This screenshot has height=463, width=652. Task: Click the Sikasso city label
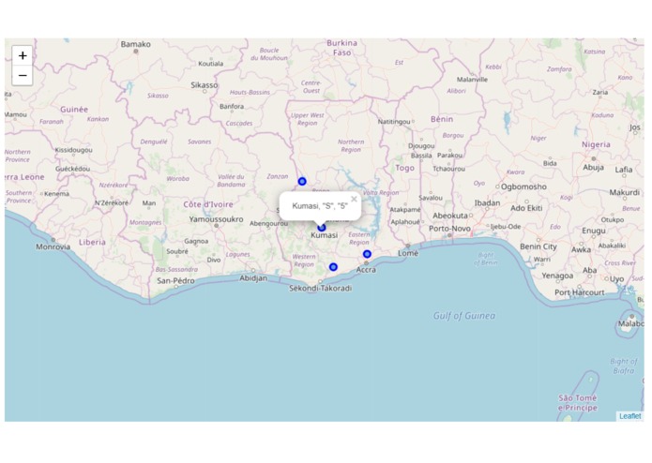pos(205,85)
